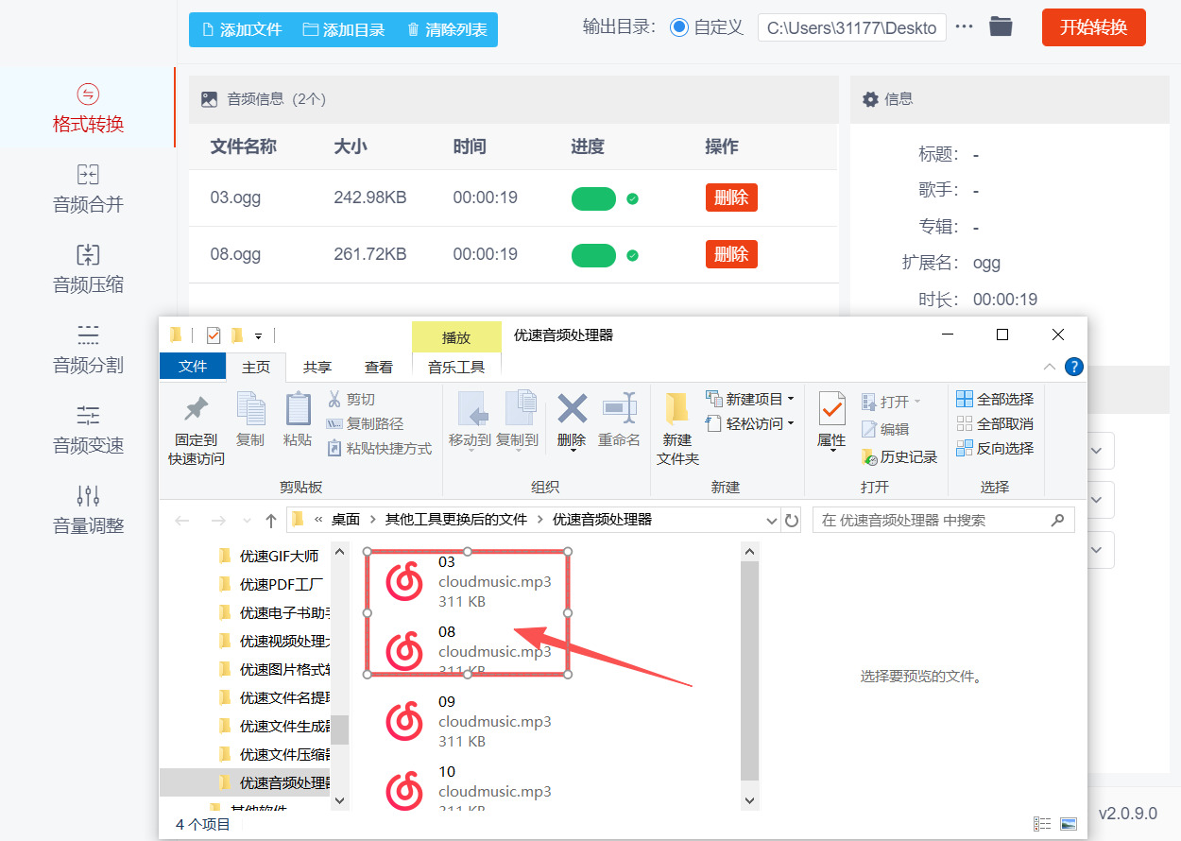Open the 音频合并 sidebar tool
This screenshot has height=841, width=1181.
(x=88, y=189)
